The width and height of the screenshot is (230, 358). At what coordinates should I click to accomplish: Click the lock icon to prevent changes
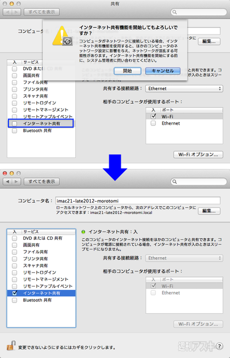tap(11, 345)
